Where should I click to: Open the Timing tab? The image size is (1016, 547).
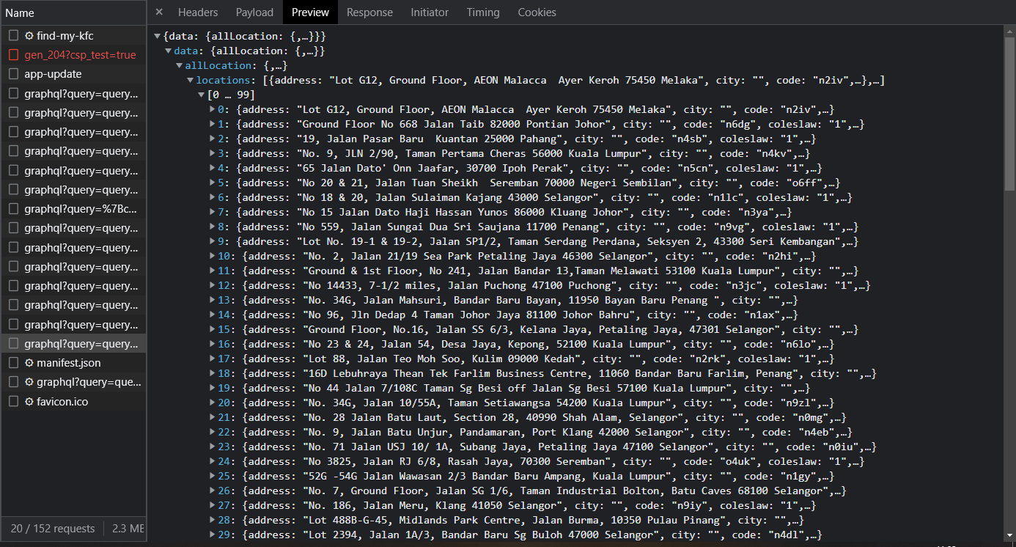(x=483, y=12)
